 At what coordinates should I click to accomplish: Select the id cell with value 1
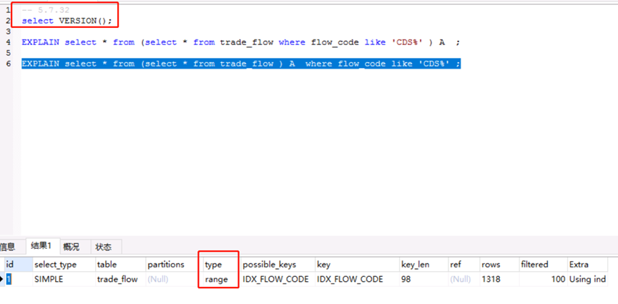pos(18,279)
